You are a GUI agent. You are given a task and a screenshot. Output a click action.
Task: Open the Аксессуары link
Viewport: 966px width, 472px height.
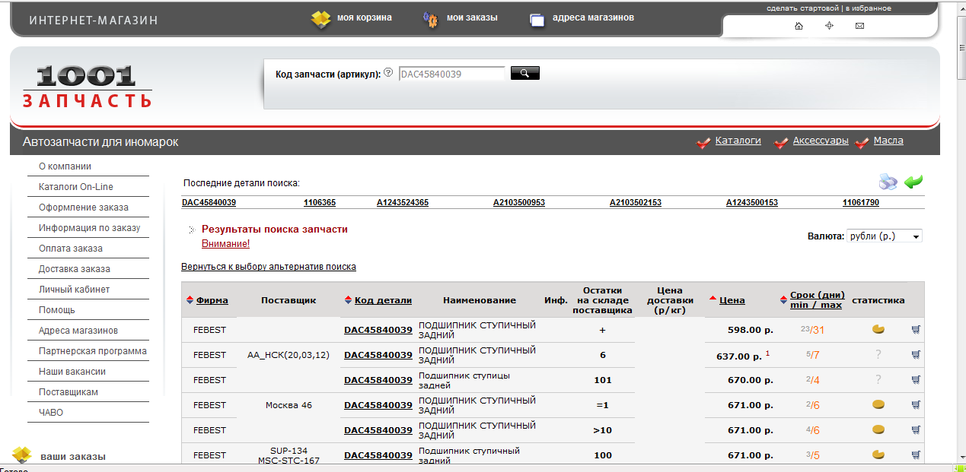pyautogui.click(x=821, y=141)
